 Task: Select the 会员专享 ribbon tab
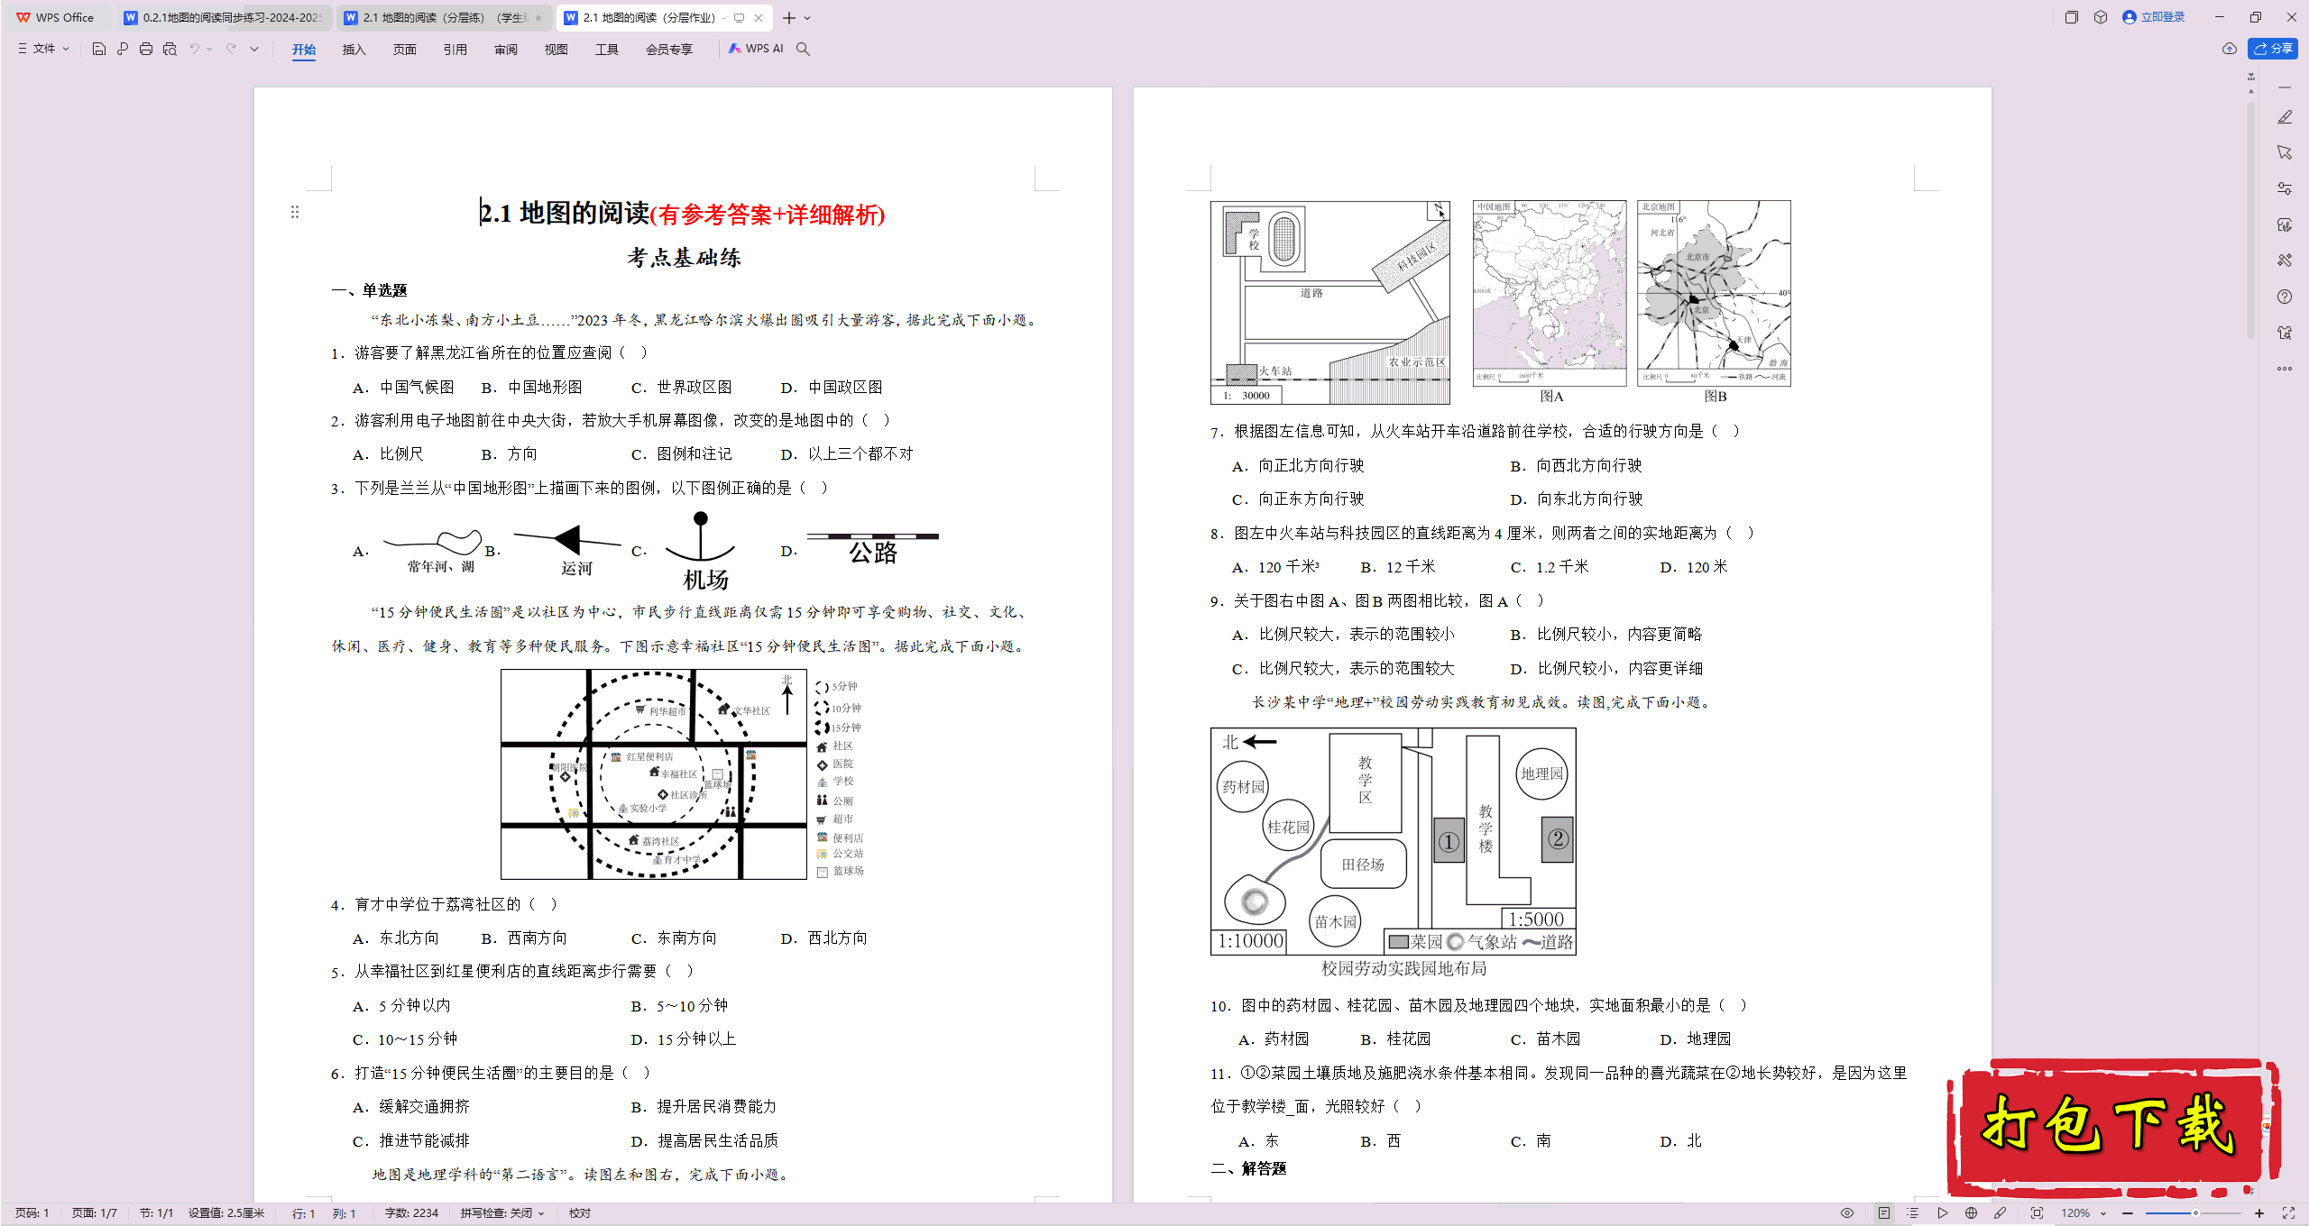point(669,50)
